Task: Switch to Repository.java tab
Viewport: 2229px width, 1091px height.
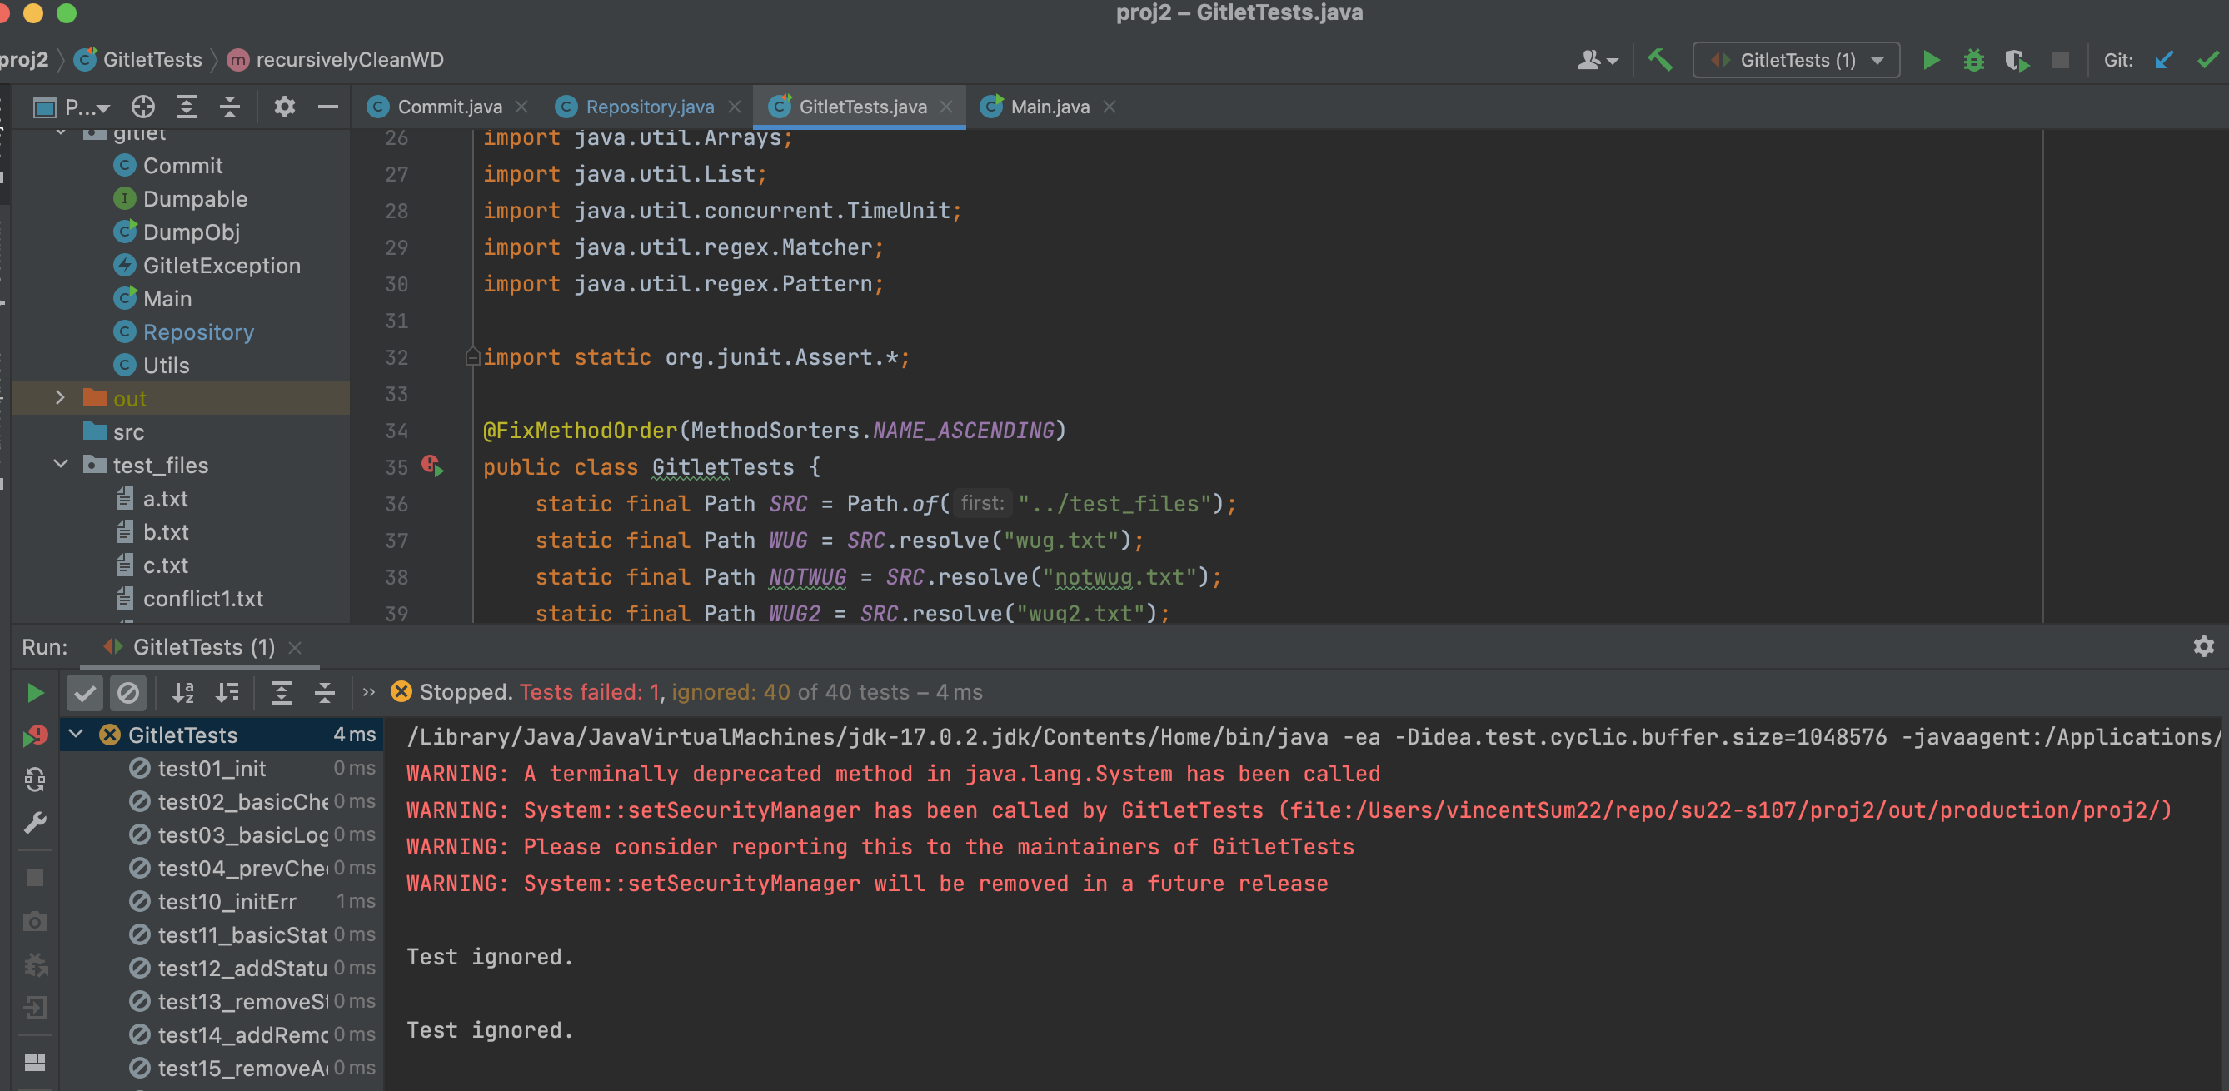Action: pos(649,107)
